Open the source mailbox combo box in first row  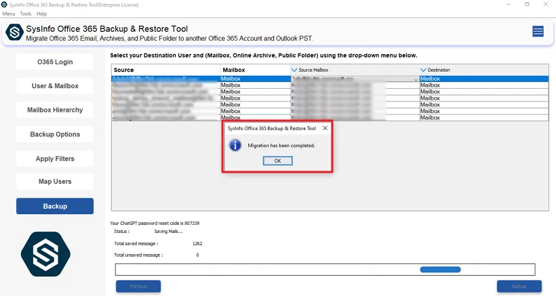pos(416,79)
